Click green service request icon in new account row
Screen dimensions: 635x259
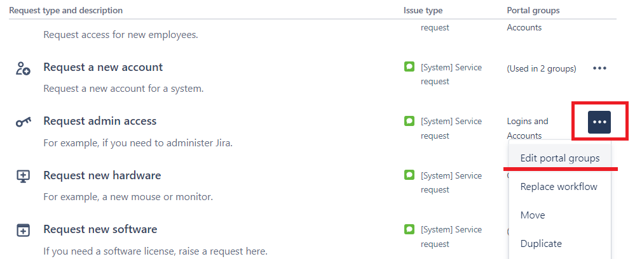tap(409, 66)
